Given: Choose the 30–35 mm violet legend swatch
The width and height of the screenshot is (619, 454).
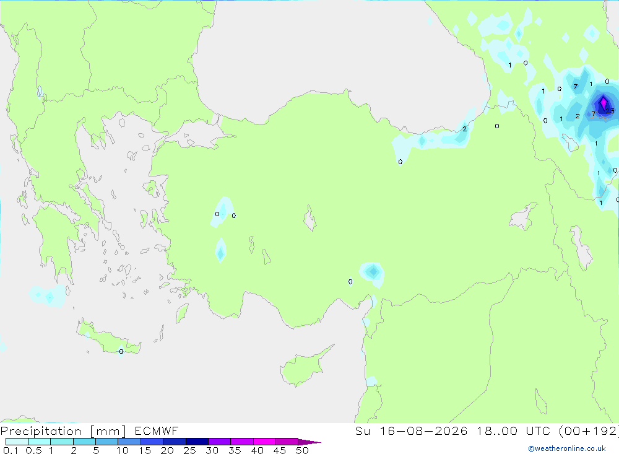Looking at the screenshot, I should click(x=220, y=442).
